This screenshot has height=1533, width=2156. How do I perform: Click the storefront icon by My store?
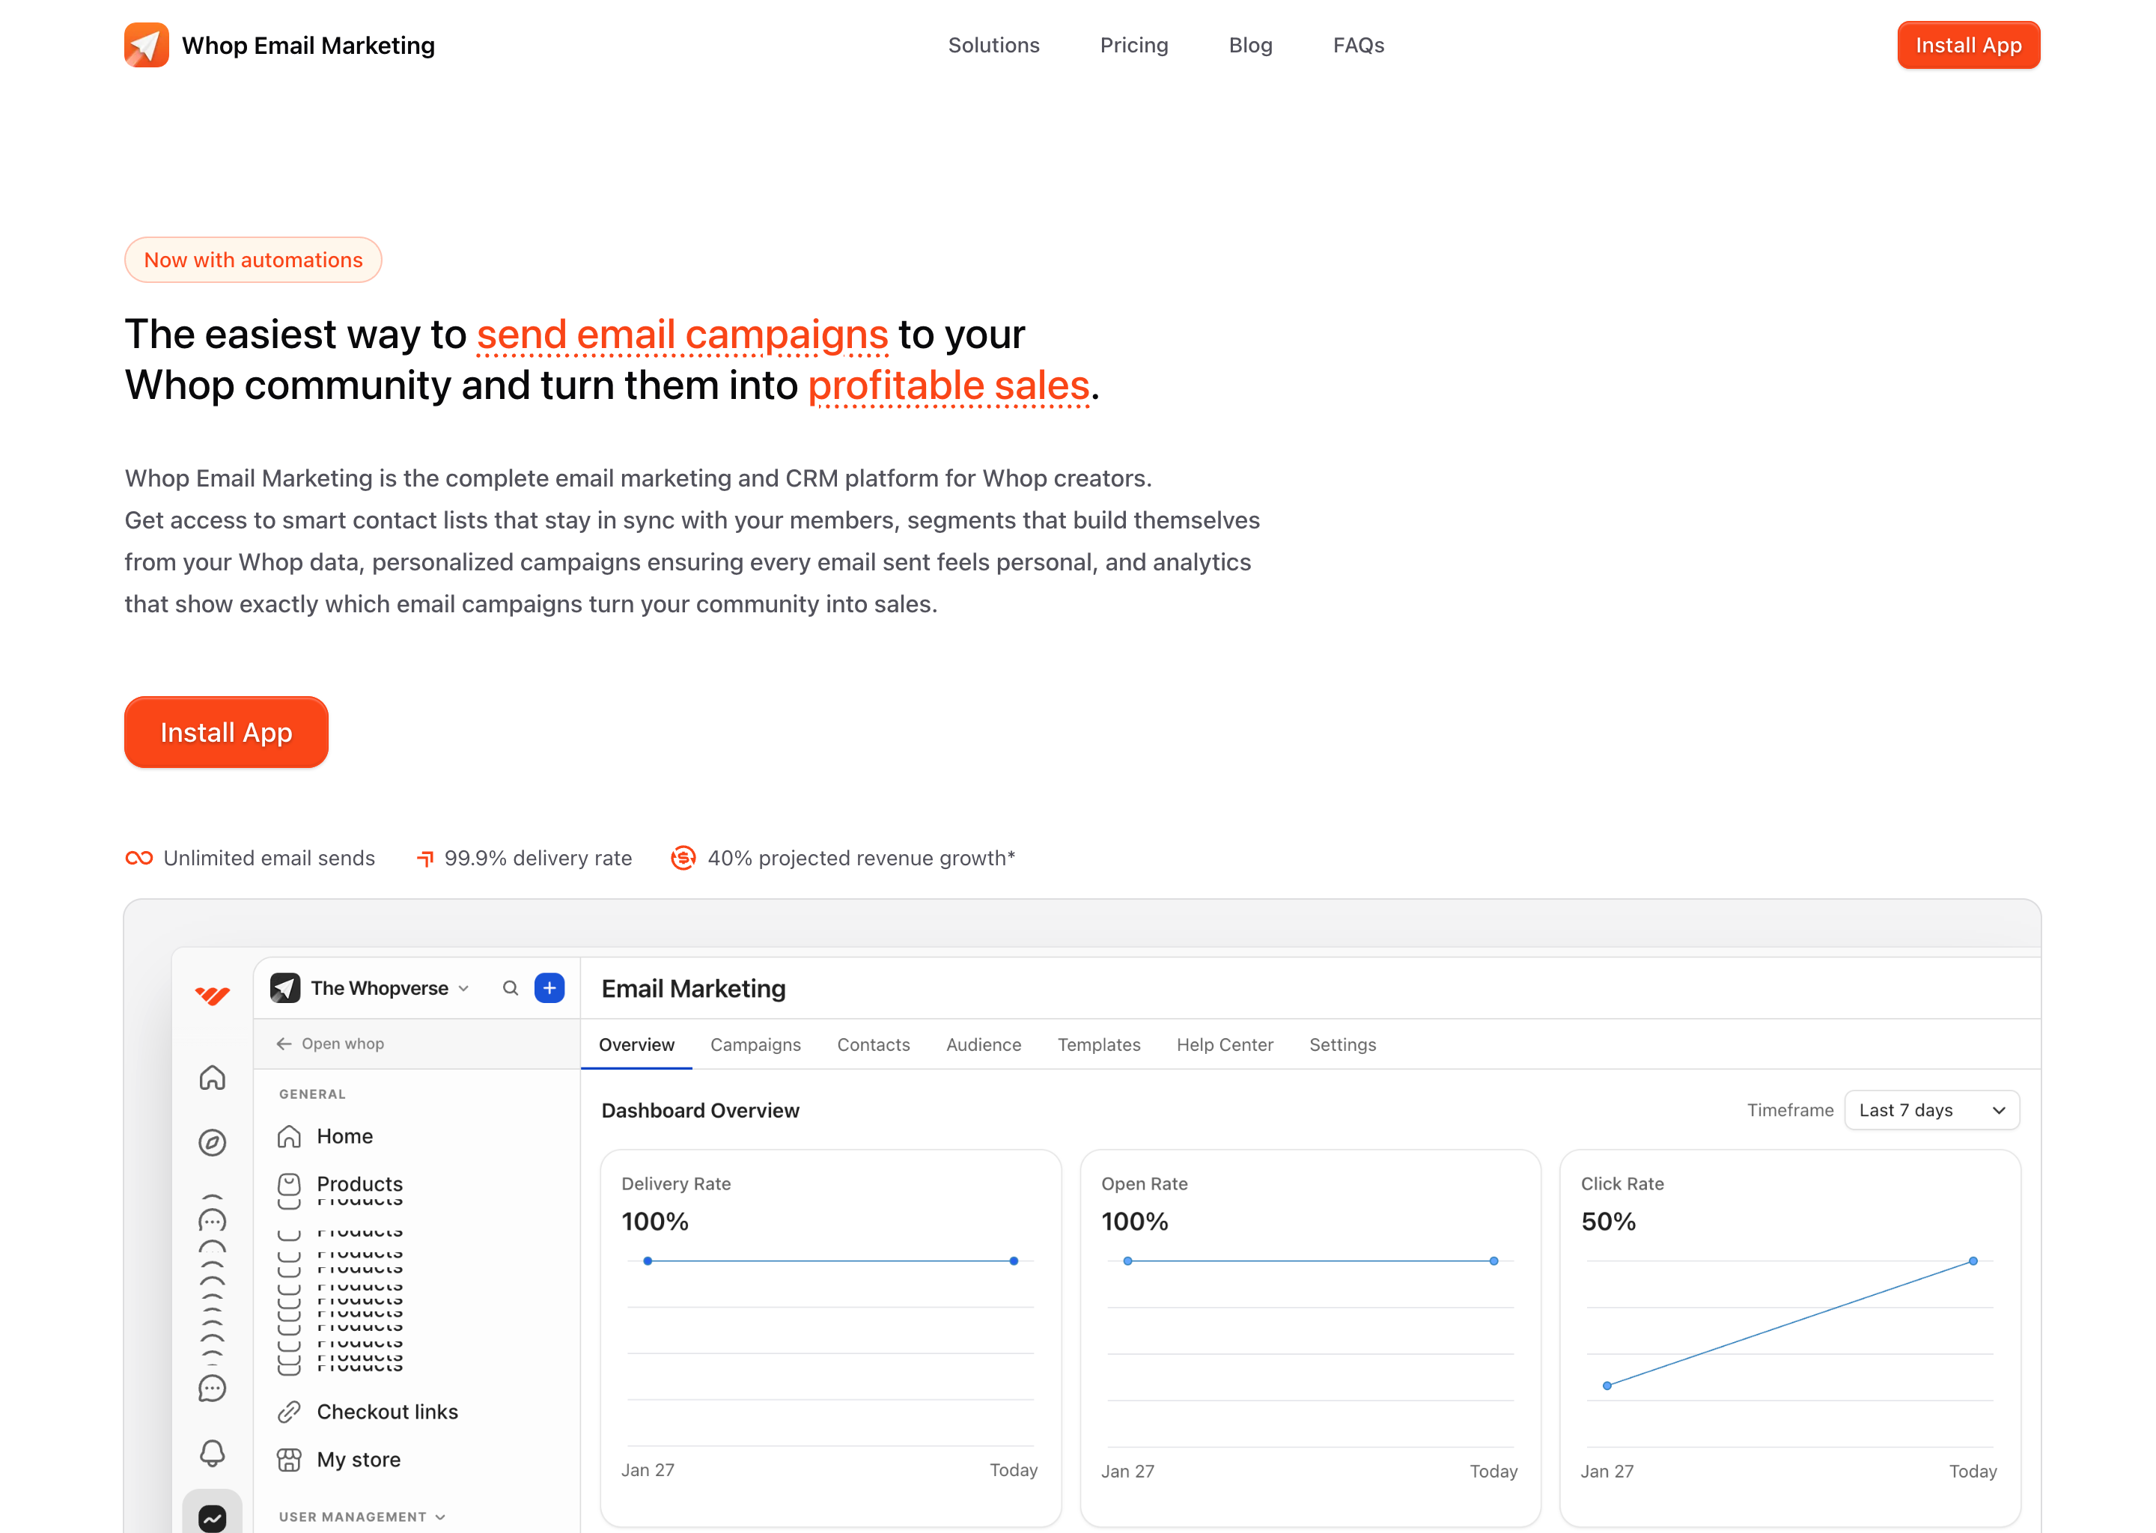click(x=289, y=1460)
